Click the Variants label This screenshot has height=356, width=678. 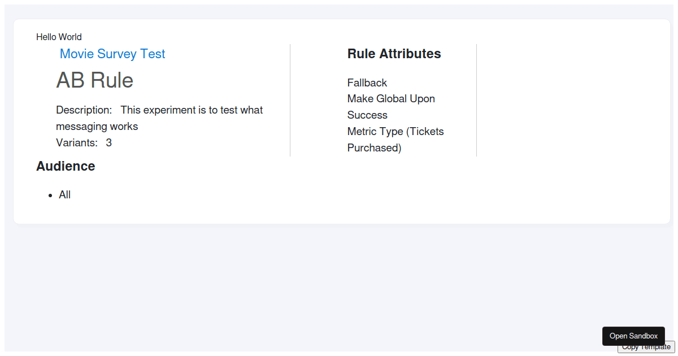(x=77, y=142)
